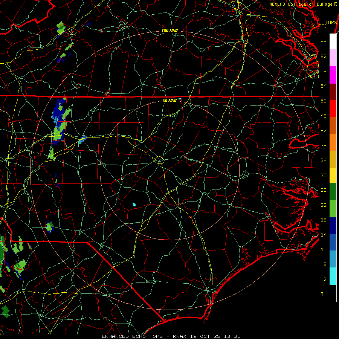Click the bright yellow legend swatch
This screenshot has height=339, width=339.
coord(333,176)
